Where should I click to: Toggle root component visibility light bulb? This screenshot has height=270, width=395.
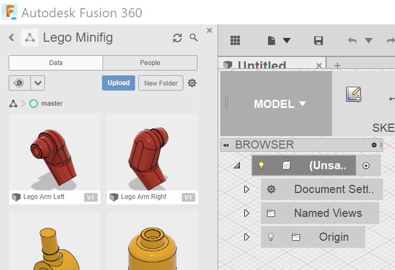point(261,165)
